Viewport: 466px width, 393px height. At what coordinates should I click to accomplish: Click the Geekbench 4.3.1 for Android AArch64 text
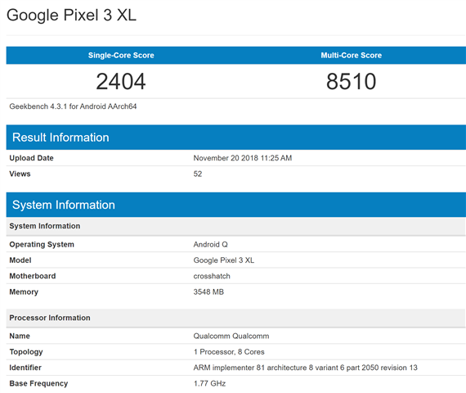click(x=73, y=106)
